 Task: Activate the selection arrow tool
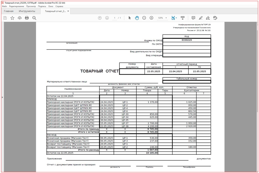pos(130,18)
